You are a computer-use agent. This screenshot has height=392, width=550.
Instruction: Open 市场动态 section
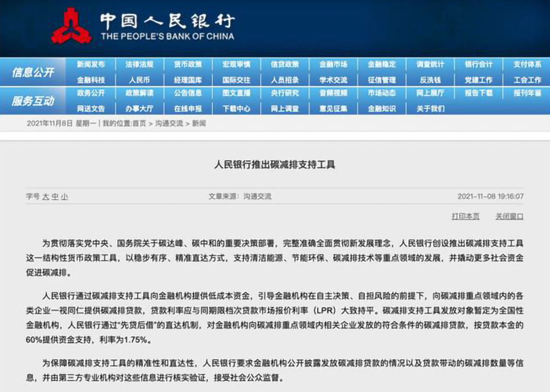(x=382, y=93)
